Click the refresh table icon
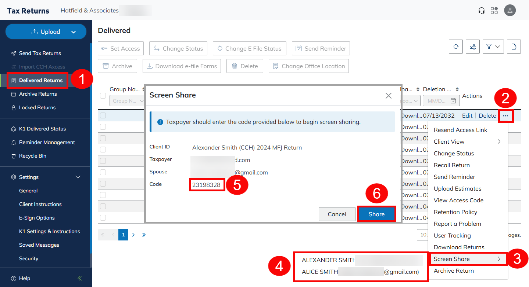529x287 pixels. (x=456, y=47)
